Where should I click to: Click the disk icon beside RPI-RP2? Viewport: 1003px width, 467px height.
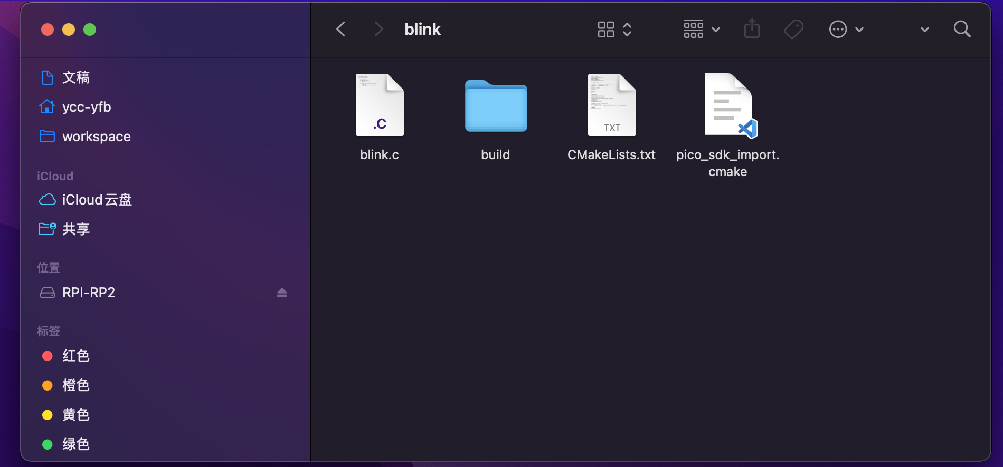point(48,293)
